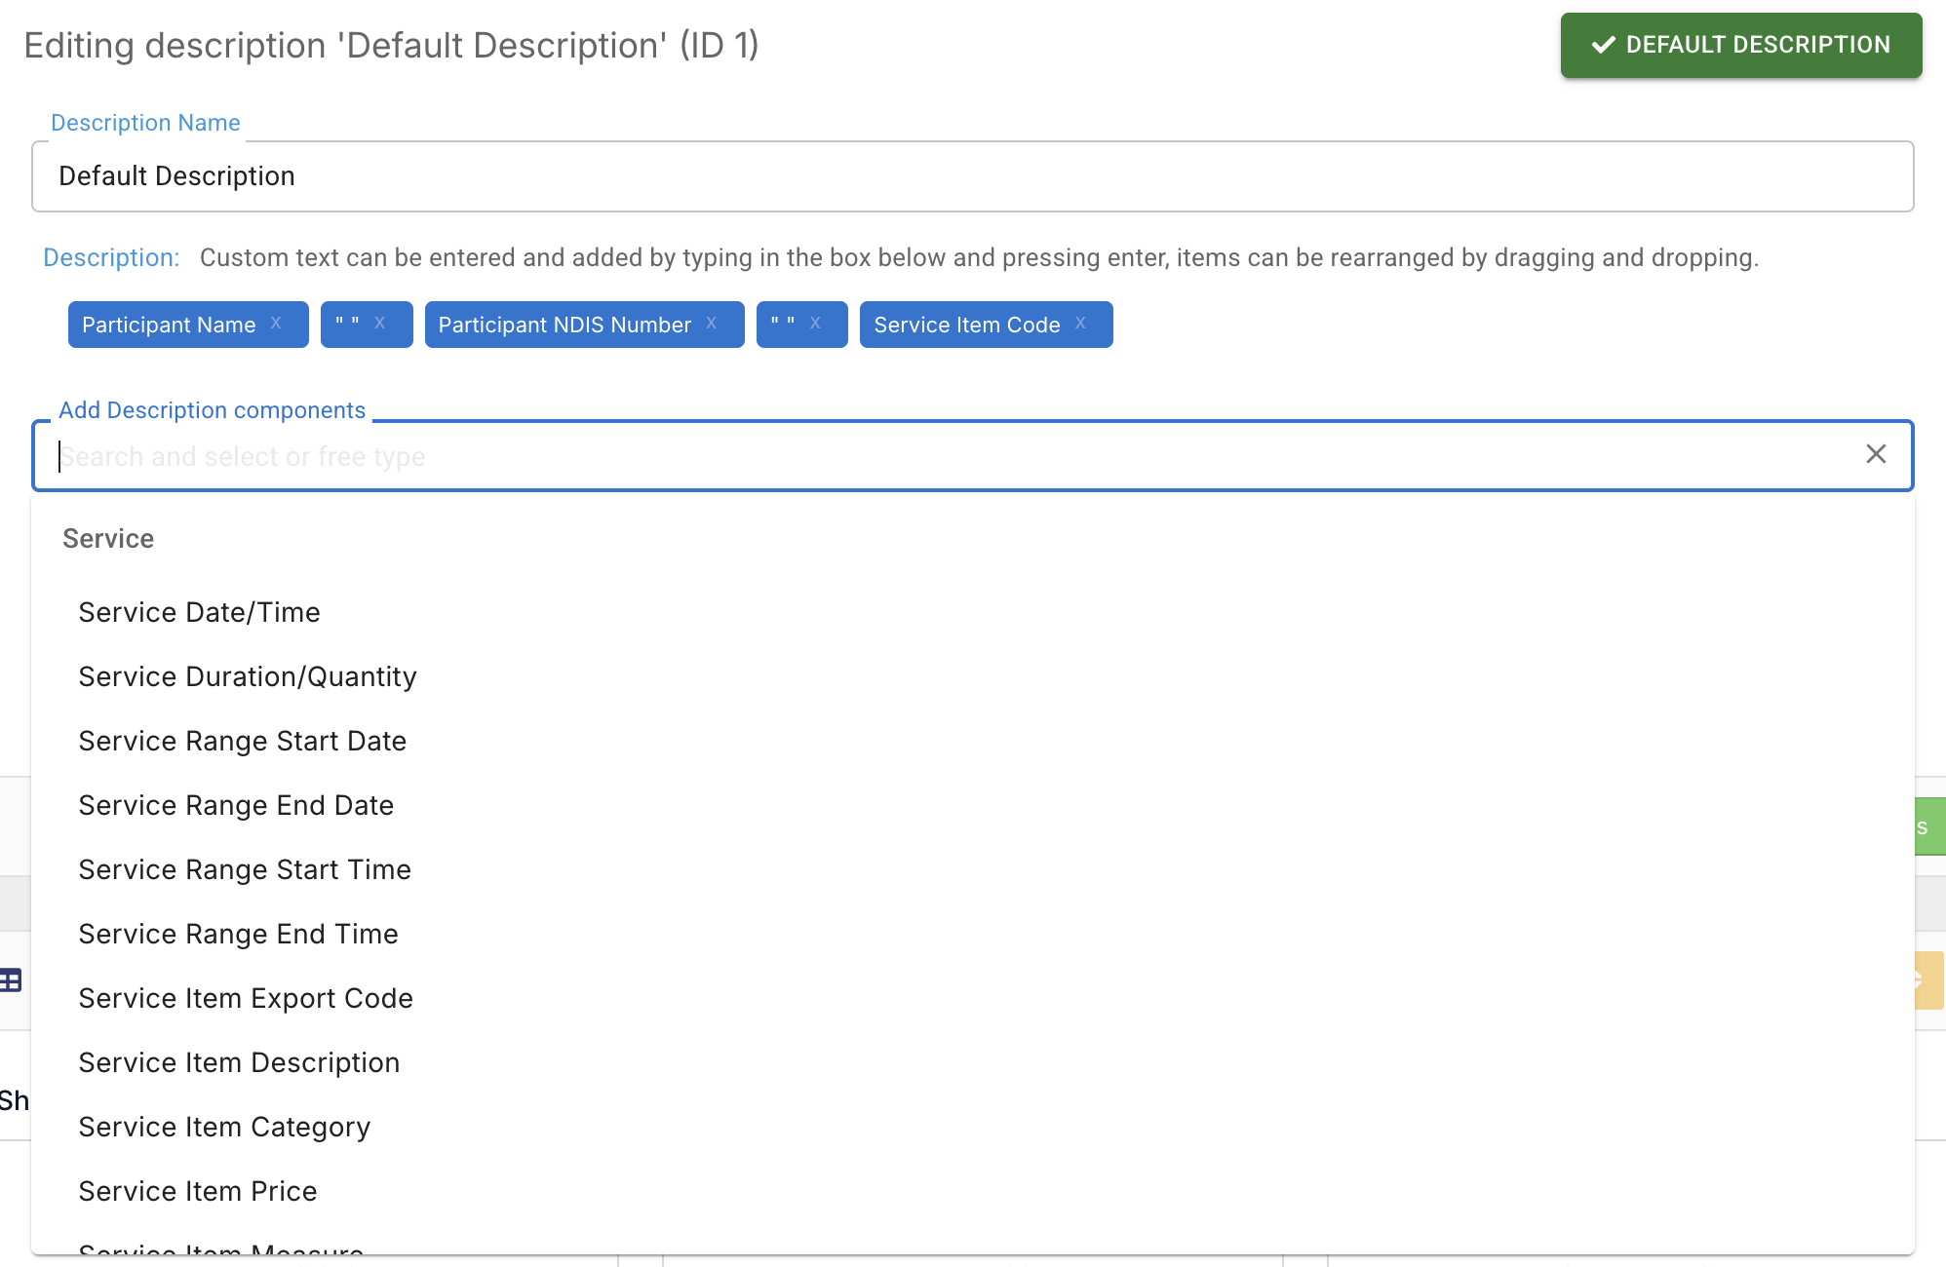Remove the Participant Name chip
This screenshot has width=1946, height=1267.
pyautogui.click(x=276, y=324)
